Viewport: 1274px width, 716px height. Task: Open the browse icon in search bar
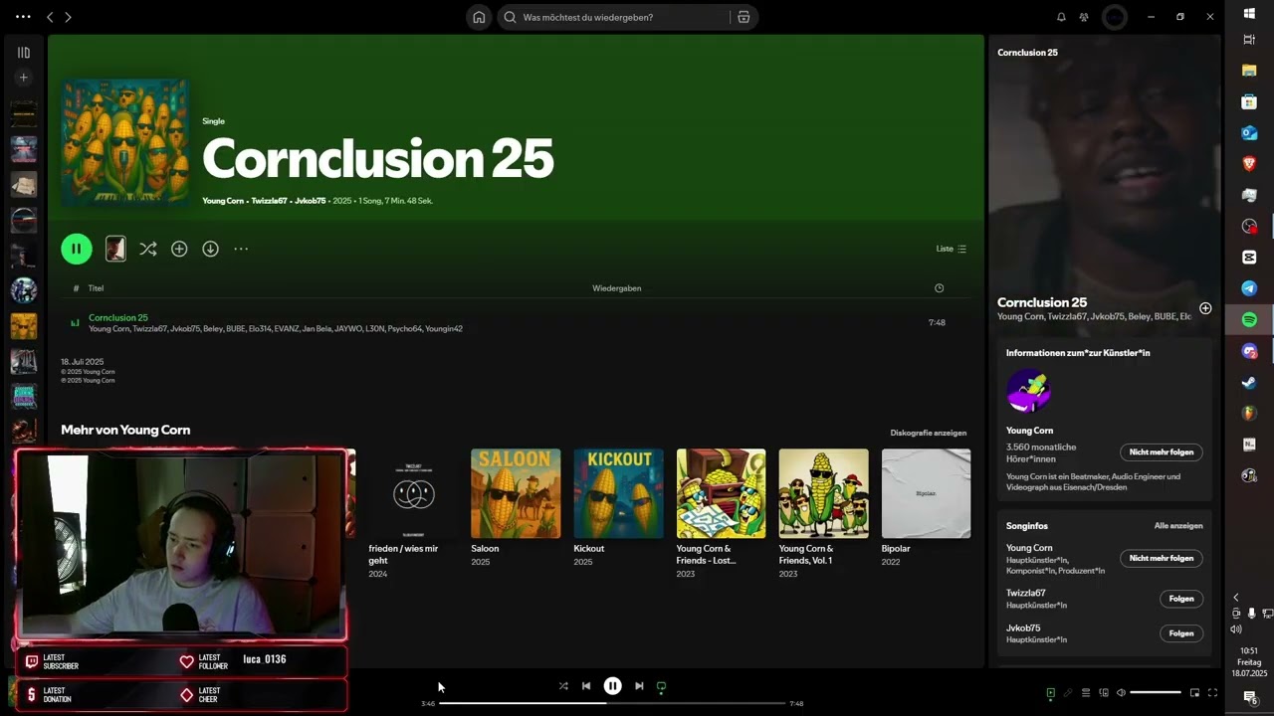click(743, 17)
